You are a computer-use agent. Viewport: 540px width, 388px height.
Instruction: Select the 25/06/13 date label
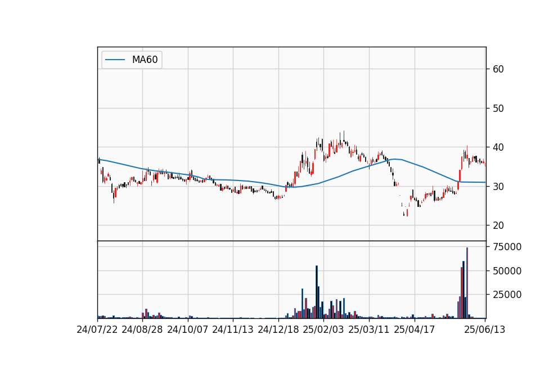click(485, 330)
